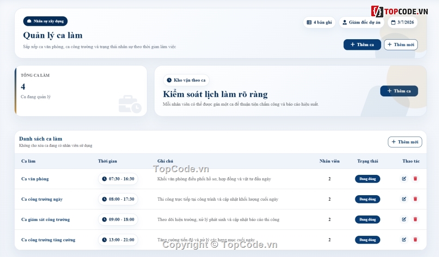439x257 pixels.
Task: Click the Quản lý ca làm heading
Action: pos(53,36)
